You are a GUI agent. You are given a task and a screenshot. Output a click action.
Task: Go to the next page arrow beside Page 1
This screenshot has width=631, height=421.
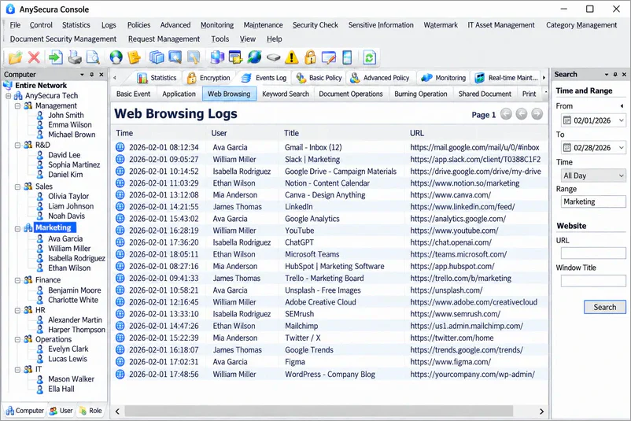(x=537, y=114)
